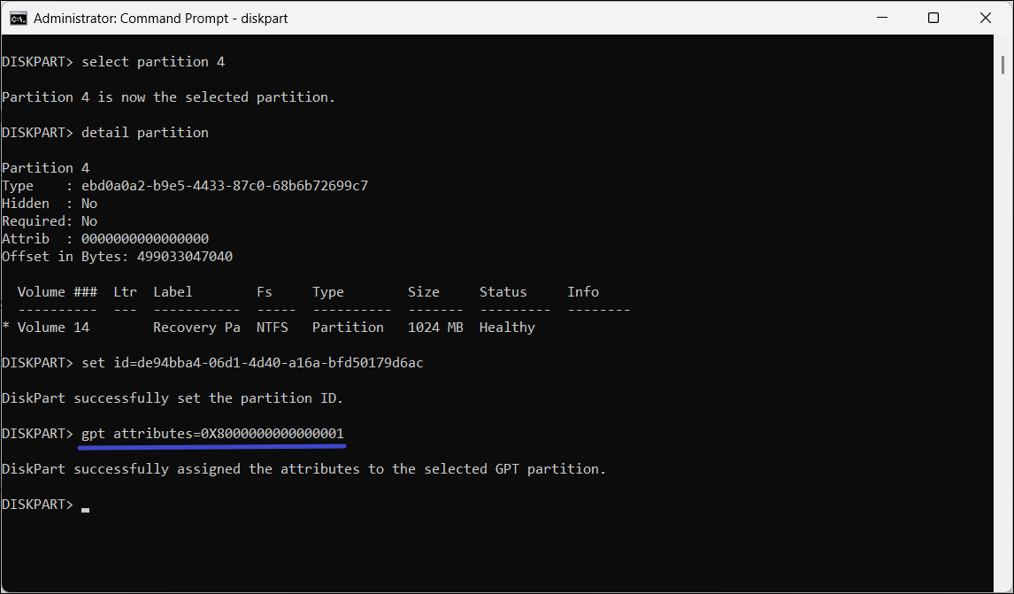Viewport: 1014px width, 594px height.
Task: Click the 'select partition 4' command text
Action: coord(145,62)
